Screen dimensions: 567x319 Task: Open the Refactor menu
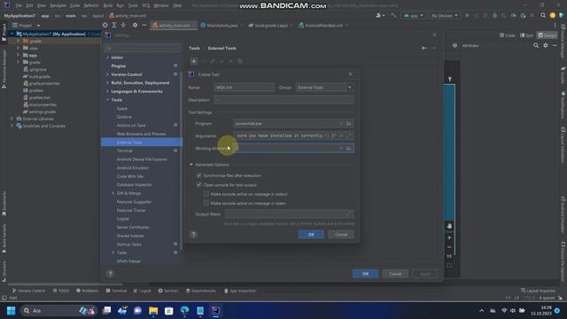pos(91,5)
